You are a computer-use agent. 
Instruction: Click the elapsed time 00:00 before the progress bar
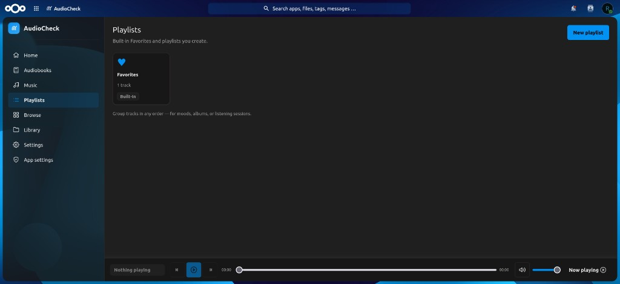[226, 269]
